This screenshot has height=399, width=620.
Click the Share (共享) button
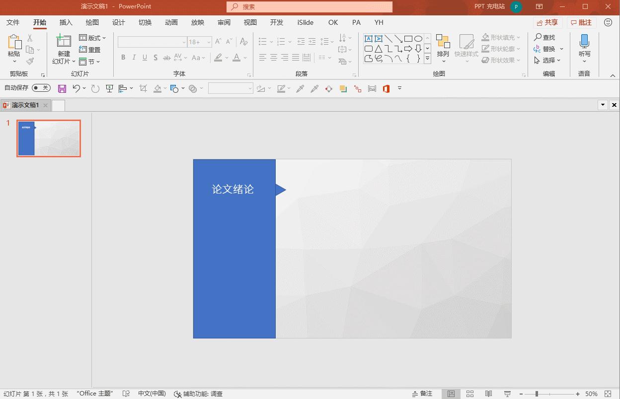click(547, 22)
